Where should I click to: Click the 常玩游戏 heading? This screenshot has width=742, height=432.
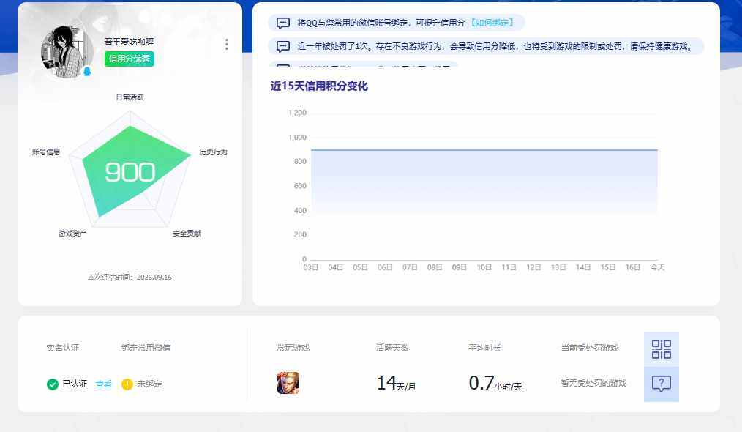293,348
